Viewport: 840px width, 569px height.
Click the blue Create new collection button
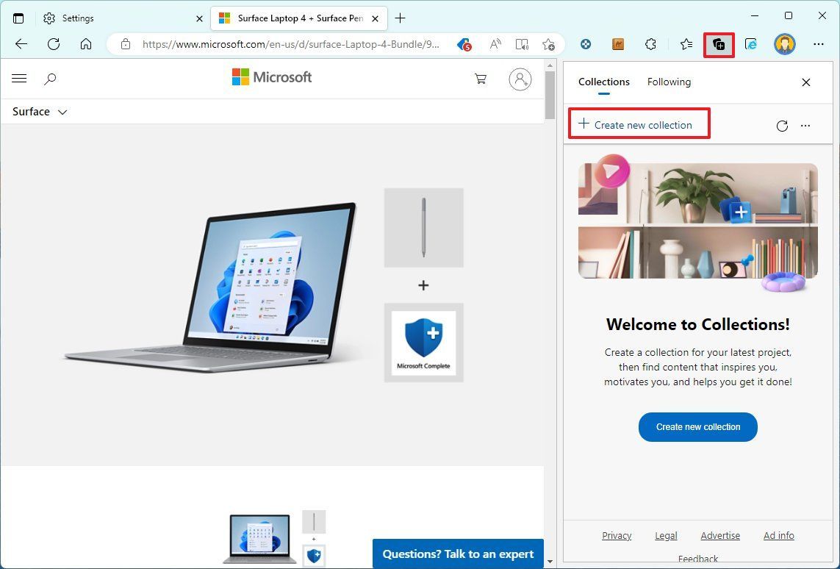click(x=697, y=427)
